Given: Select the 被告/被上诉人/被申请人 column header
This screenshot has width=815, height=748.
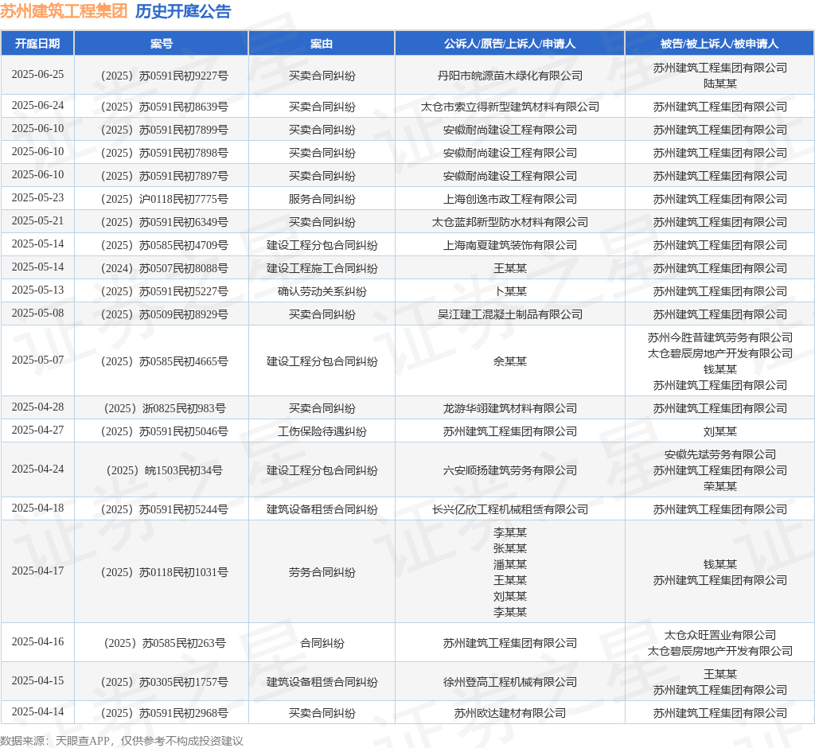Looking at the screenshot, I should [719, 44].
